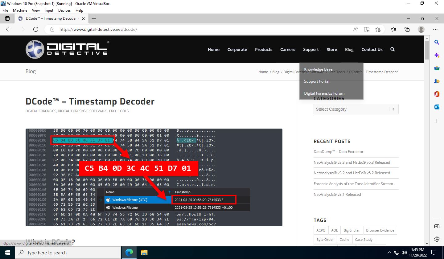Viewport: 444px width, 259px height.
Task: Reload the page with the refresh icon
Action: [x=36, y=29]
